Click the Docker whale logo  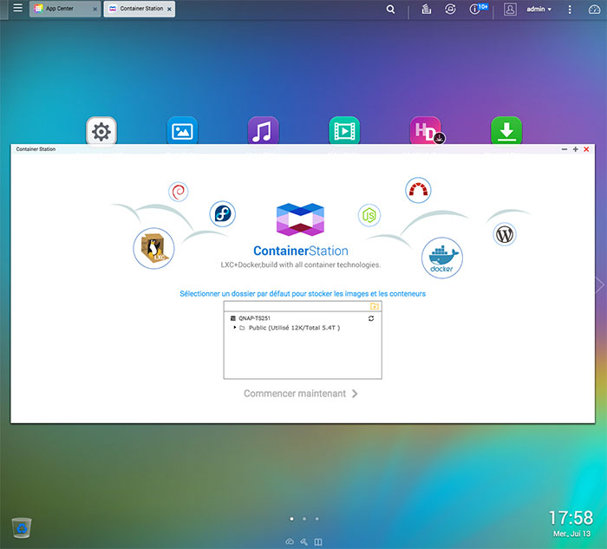(x=442, y=258)
